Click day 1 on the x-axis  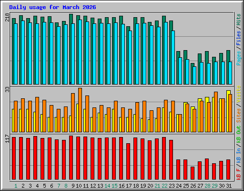pos(16,186)
